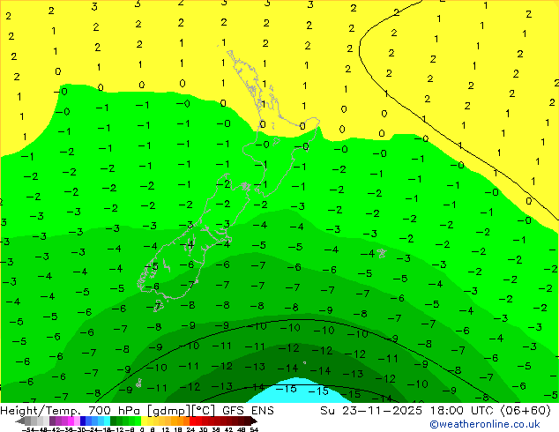Select the dark blue segment of the legend
The height and width of the screenshot is (432, 559).
83,421
